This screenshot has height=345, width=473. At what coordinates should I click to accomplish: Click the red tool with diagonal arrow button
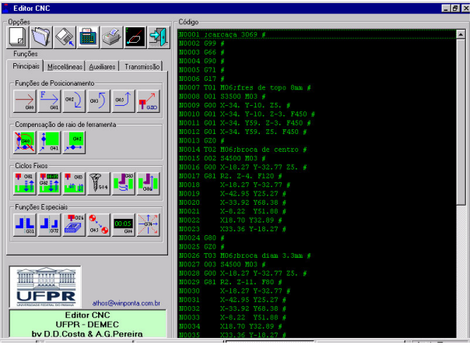[148, 101]
